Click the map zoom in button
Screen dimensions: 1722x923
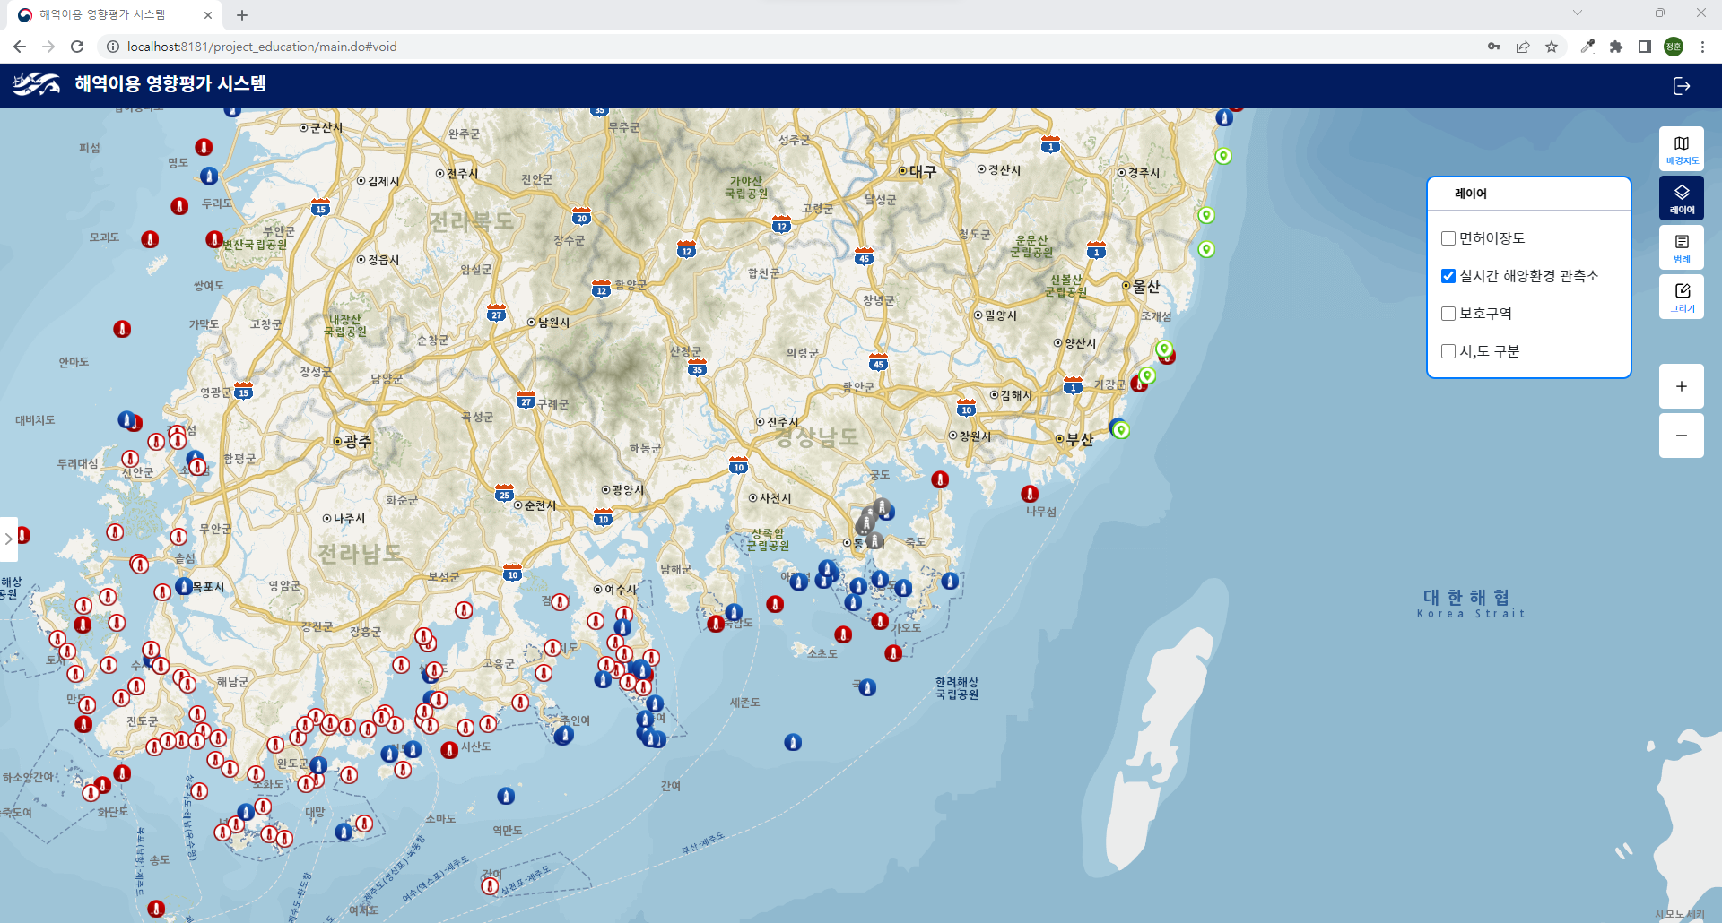click(x=1682, y=386)
